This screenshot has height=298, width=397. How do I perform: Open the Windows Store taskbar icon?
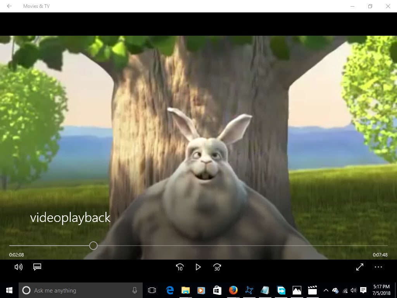click(217, 290)
